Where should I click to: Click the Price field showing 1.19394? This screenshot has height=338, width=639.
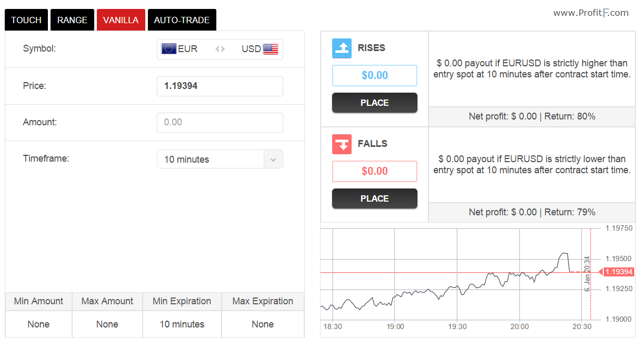[219, 86]
